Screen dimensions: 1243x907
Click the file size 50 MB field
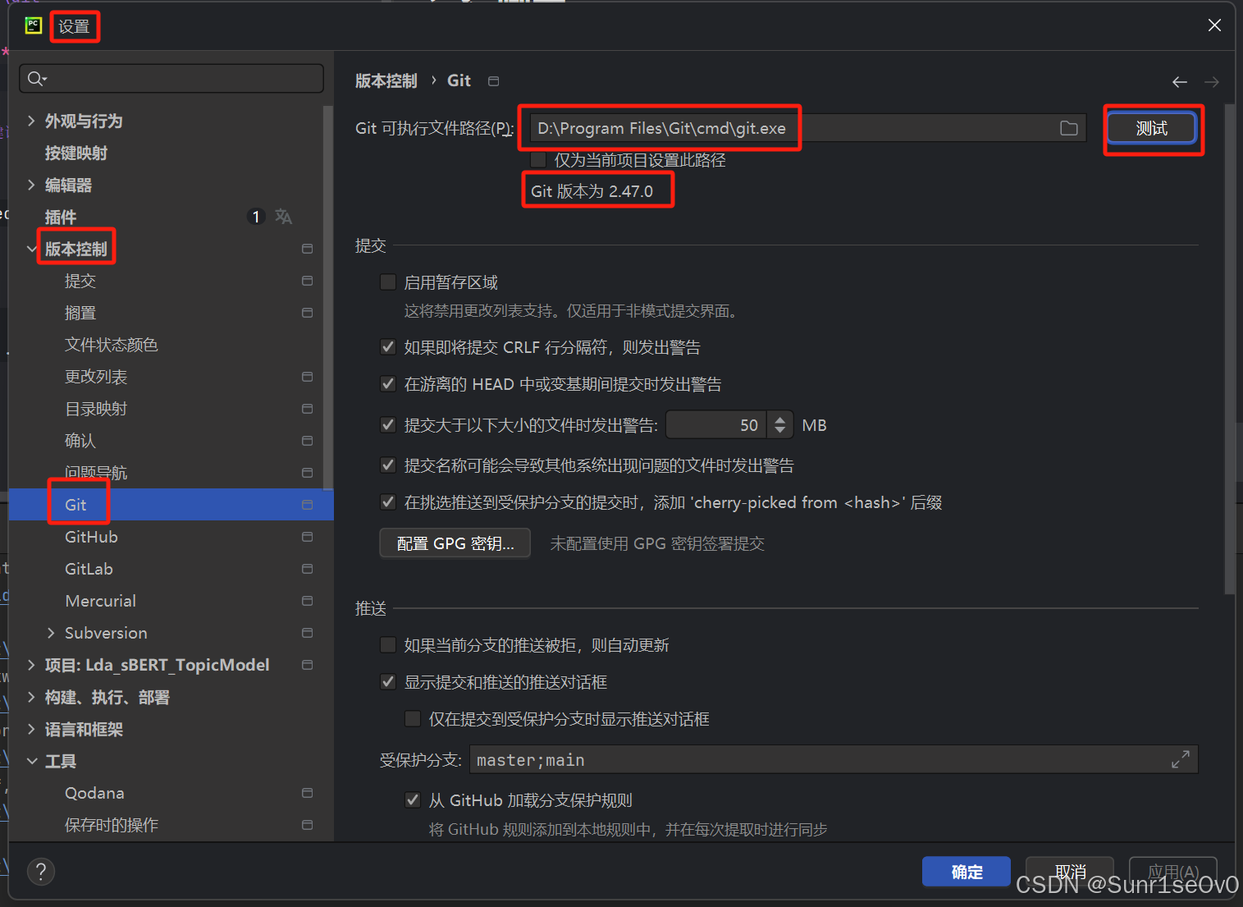715,425
